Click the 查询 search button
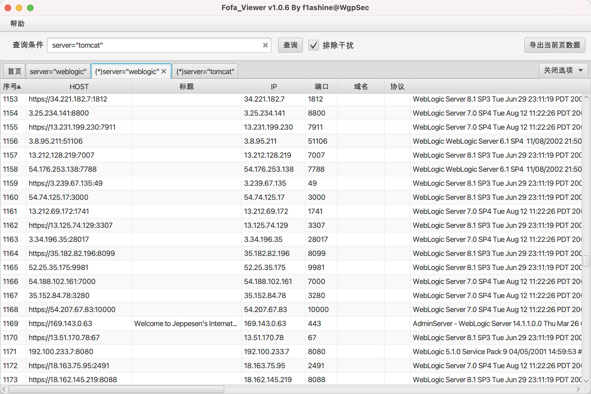591x394 pixels. (x=290, y=45)
